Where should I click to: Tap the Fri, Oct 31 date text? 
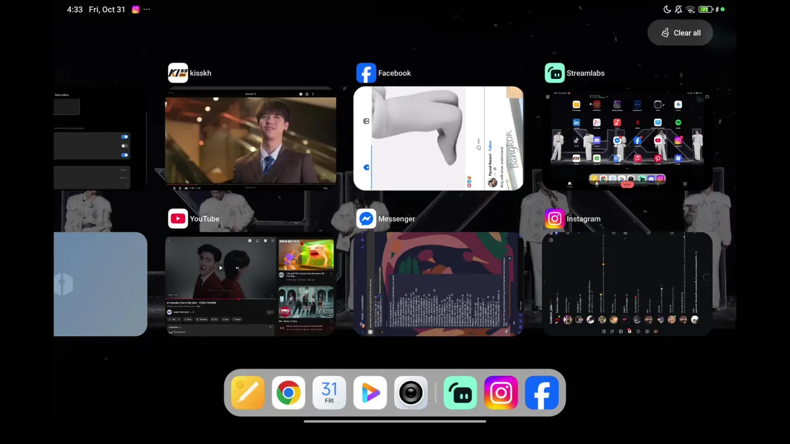107,9
